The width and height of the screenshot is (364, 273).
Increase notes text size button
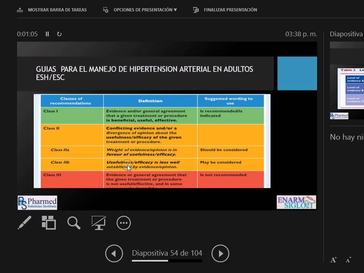(333, 260)
